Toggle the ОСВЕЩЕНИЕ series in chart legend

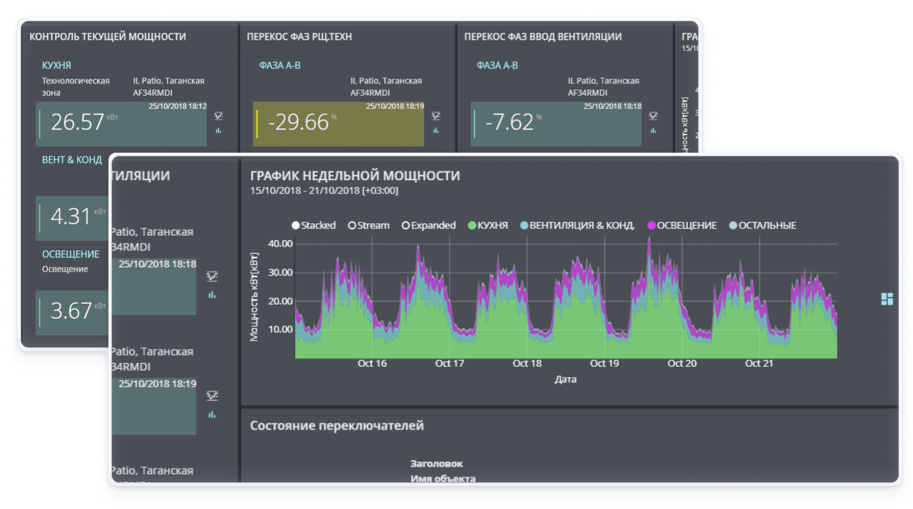[682, 225]
